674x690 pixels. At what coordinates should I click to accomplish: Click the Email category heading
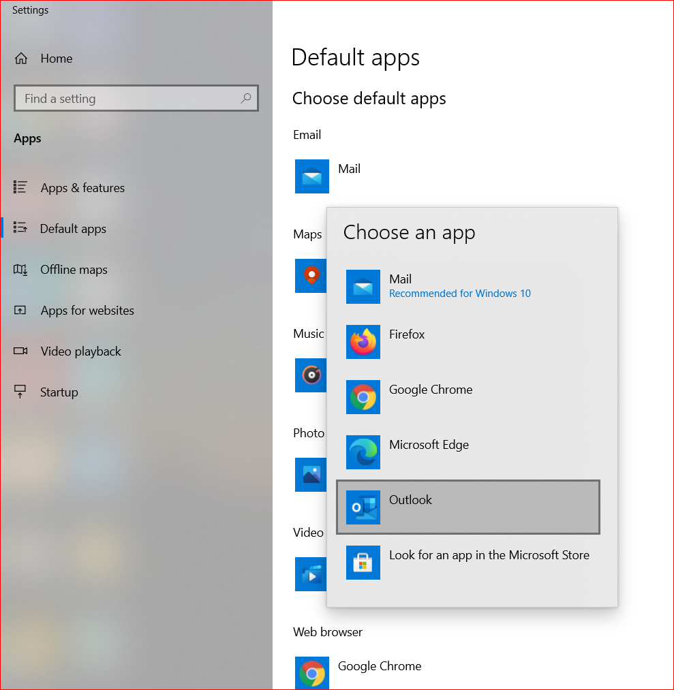(307, 135)
